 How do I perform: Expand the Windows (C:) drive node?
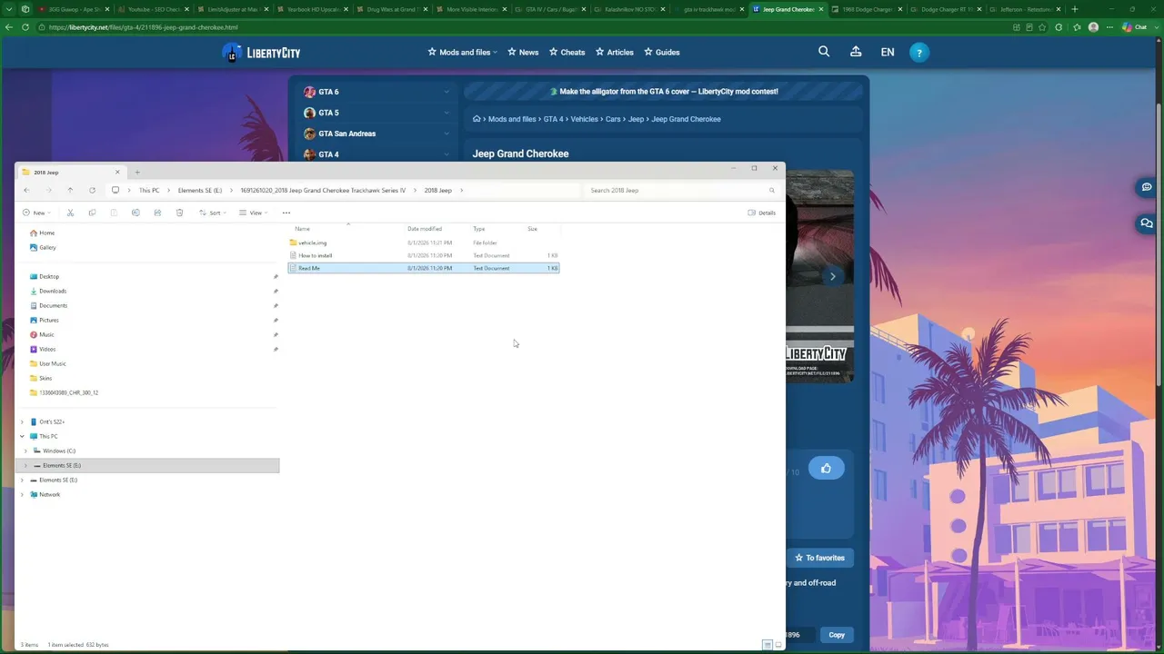[25, 451]
